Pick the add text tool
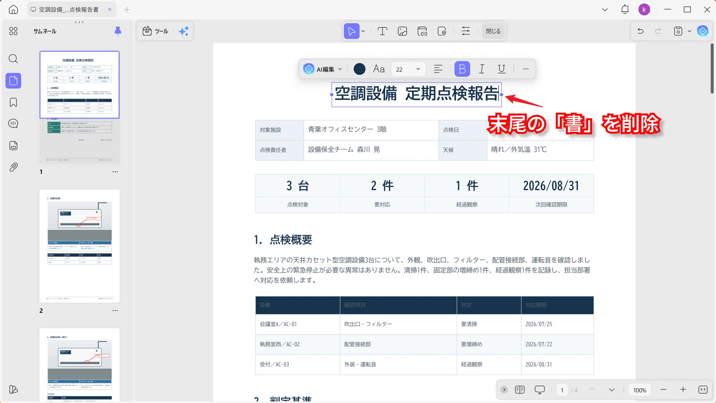This screenshot has height=403, width=716. tap(382, 31)
